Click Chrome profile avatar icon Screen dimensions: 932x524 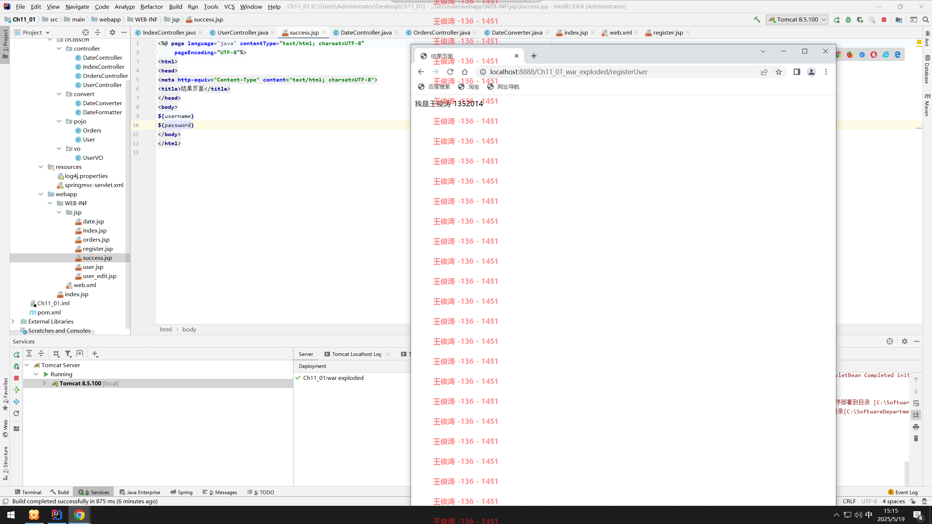click(x=811, y=72)
